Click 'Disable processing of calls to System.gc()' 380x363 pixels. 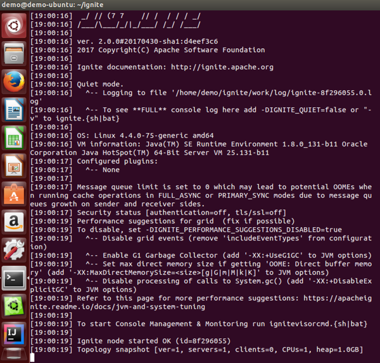point(193,281)
